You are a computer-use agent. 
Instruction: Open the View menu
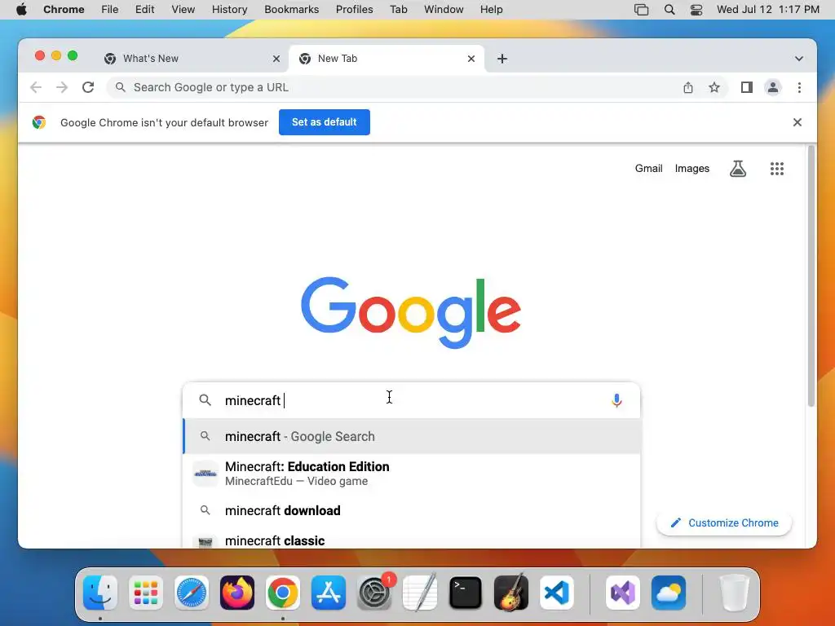183,10
